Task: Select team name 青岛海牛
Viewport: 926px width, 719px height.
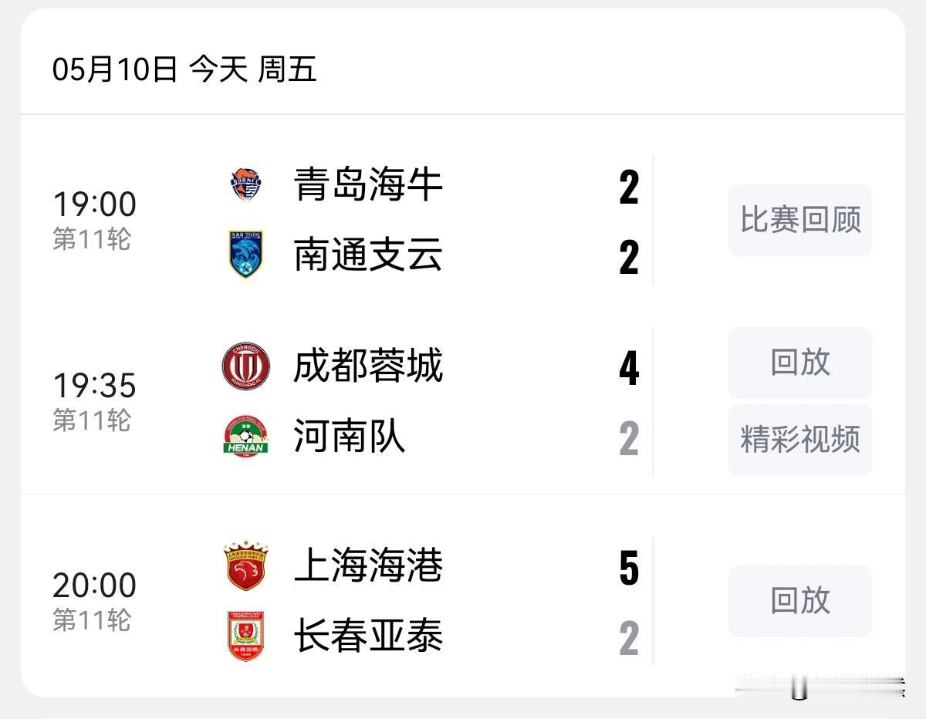Action: pos(368,185)
